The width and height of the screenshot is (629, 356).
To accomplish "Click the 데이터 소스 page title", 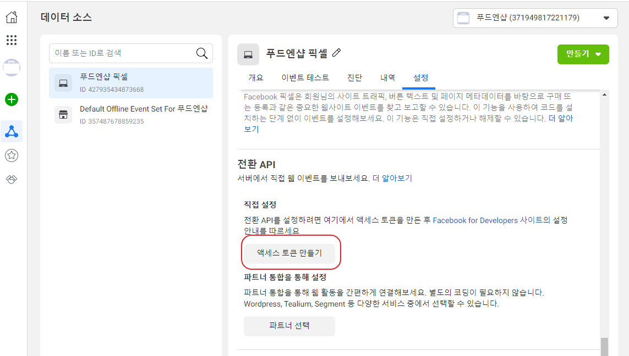I will coord(66,17).
